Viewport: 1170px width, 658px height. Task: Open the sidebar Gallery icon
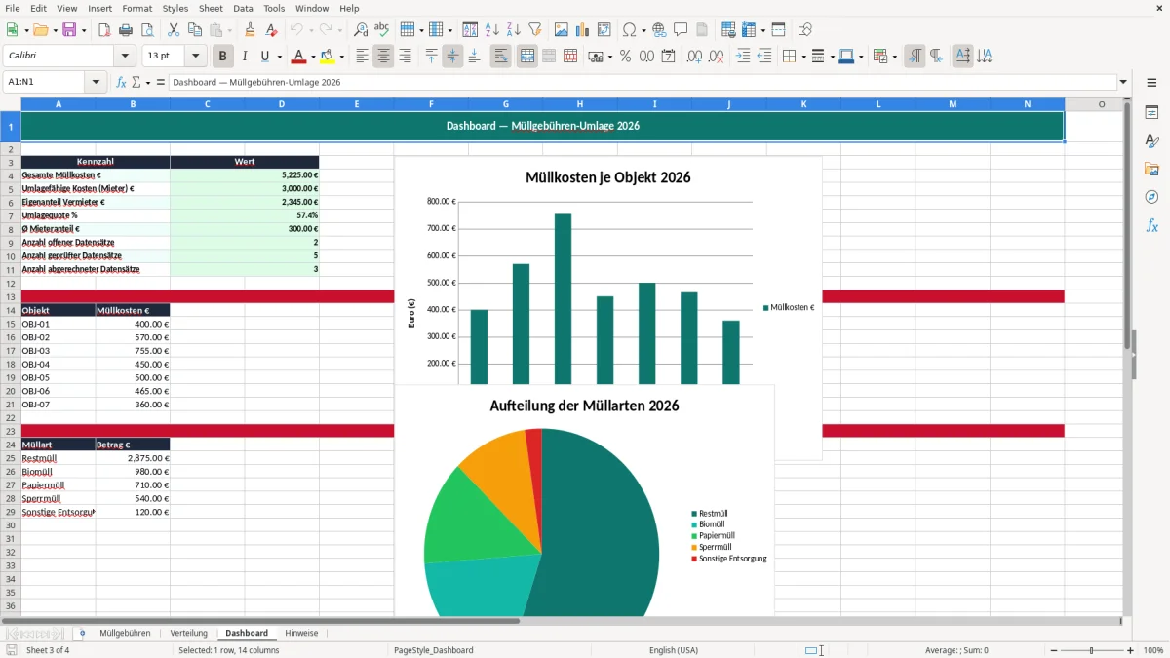(1151, 170)
